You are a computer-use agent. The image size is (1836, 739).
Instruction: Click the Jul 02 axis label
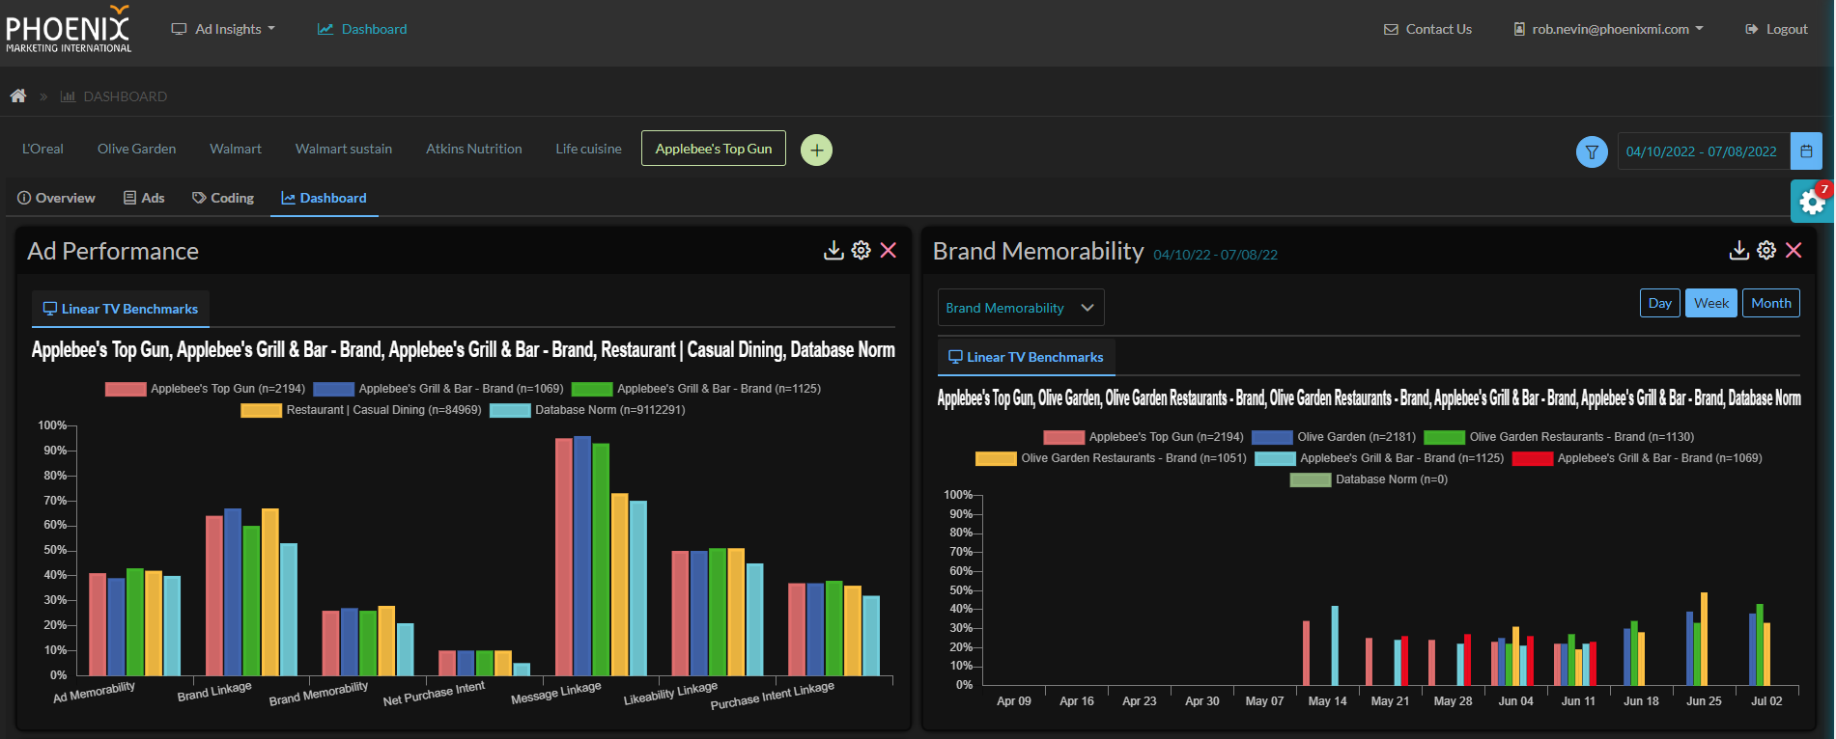(1766, 701)
